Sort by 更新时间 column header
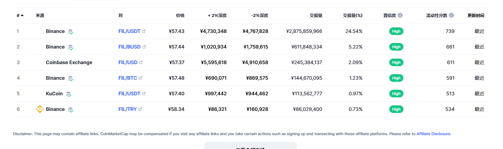Screen dimensions: 503x149 (x=476, y=16)
